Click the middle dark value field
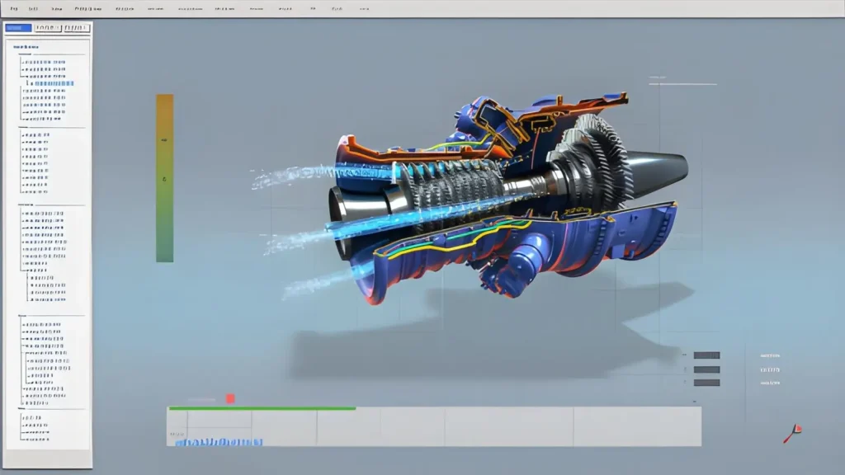 click(706, 369)
